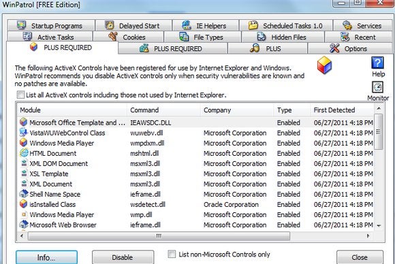This screenshot has height=264, width=395.
Task: Open the Services tab
Action: [x=363, y=25]
